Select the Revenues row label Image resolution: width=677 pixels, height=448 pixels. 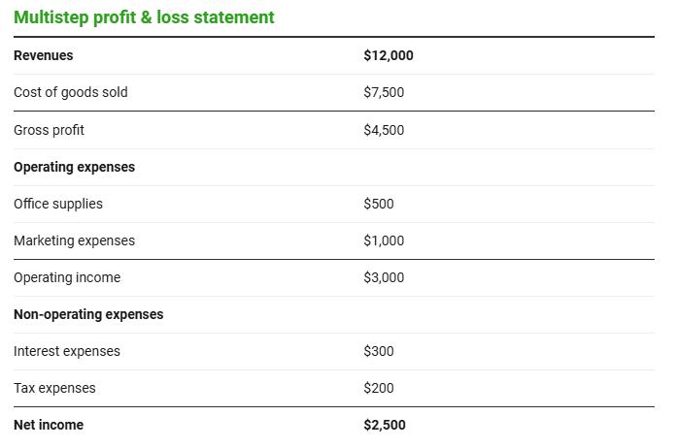[x=44, y=55]
